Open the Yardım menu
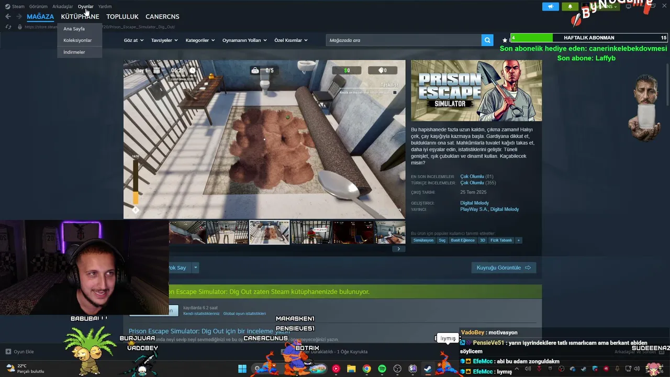The width and height of the screenshot is (670, 377). [x=105, y=6]
